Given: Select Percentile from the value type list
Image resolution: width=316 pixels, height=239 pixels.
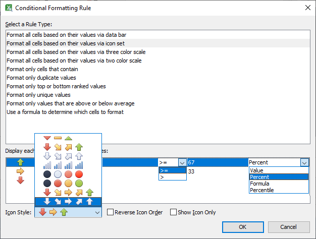Looking at the screenshot, I should point(278,190).
